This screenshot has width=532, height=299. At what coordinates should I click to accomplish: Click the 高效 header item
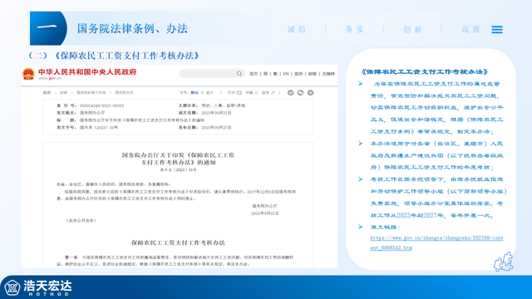coord(470,30)
